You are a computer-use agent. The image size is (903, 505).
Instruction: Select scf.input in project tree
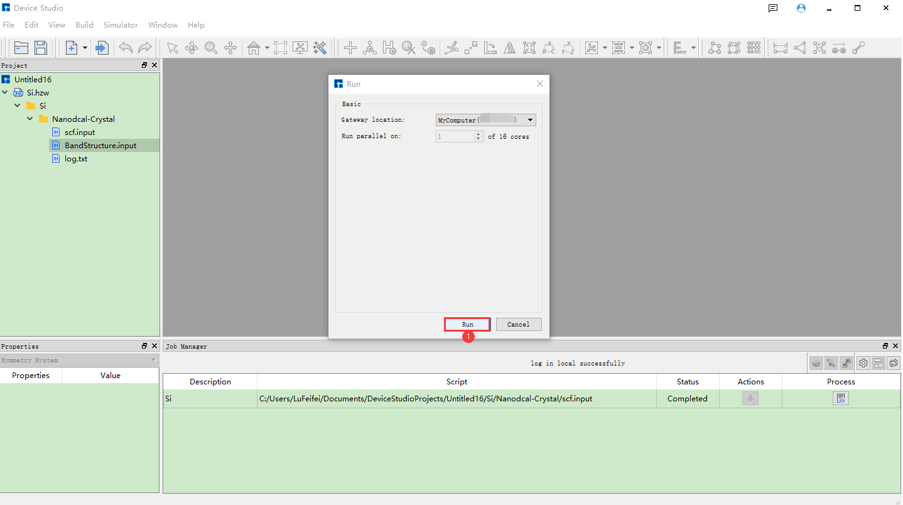click(80, 133)
